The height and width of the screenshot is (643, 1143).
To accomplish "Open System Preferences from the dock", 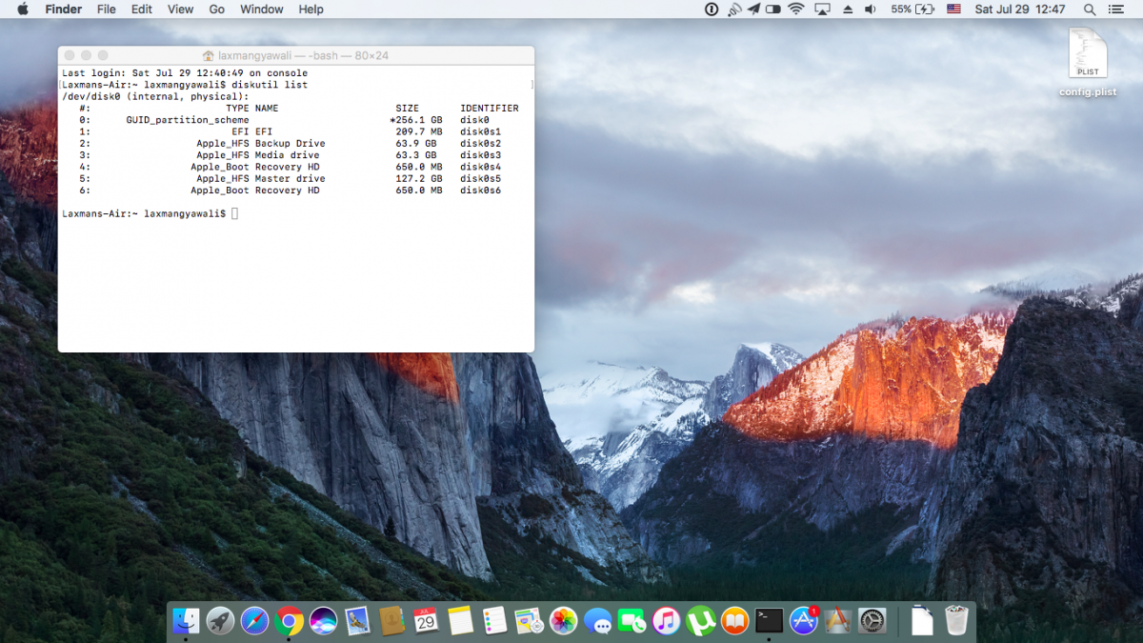I will coord(872,621).
